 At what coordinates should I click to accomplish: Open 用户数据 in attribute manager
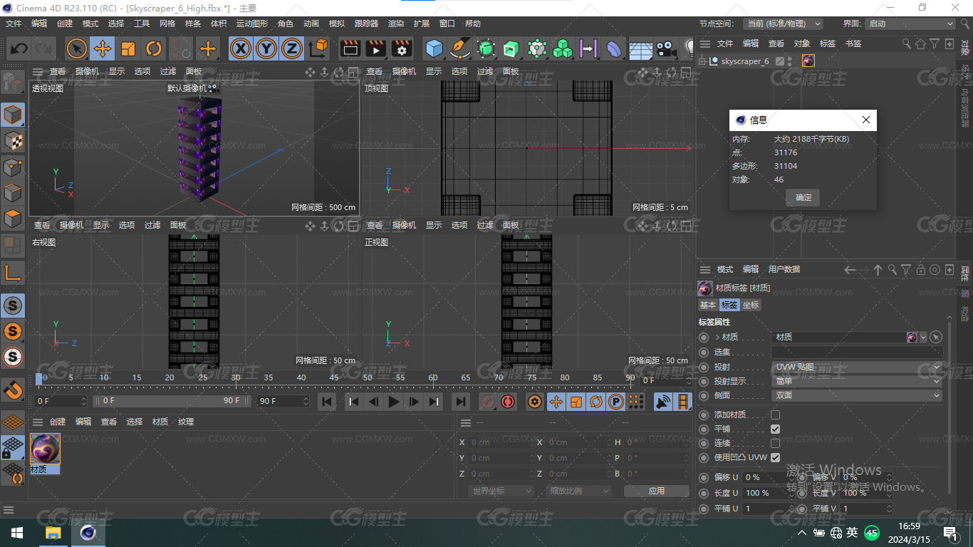pyautogui.click(x=784, y=269)
